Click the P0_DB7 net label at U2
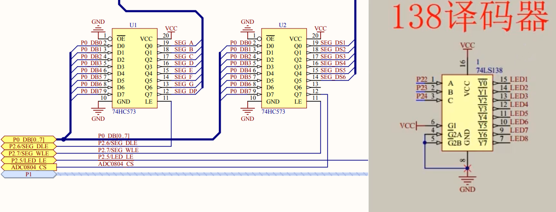The image size is (556, 212). [240, 91]
